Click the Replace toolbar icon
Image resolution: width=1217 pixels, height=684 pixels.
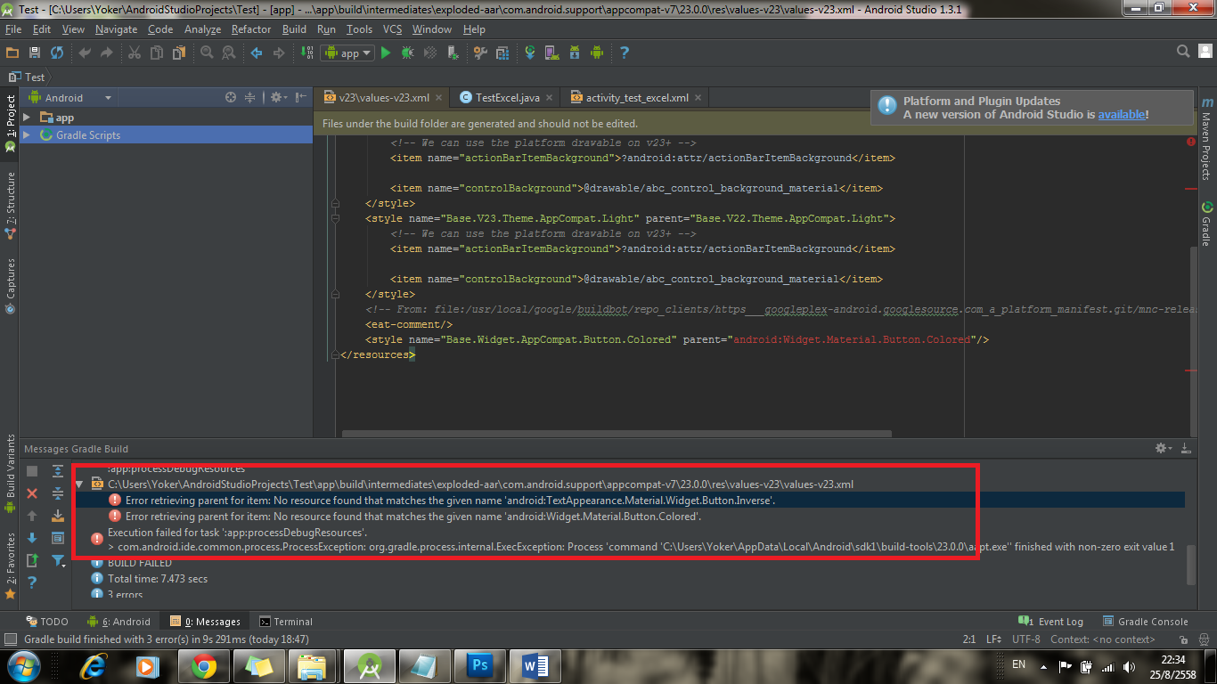pos(229,53)
